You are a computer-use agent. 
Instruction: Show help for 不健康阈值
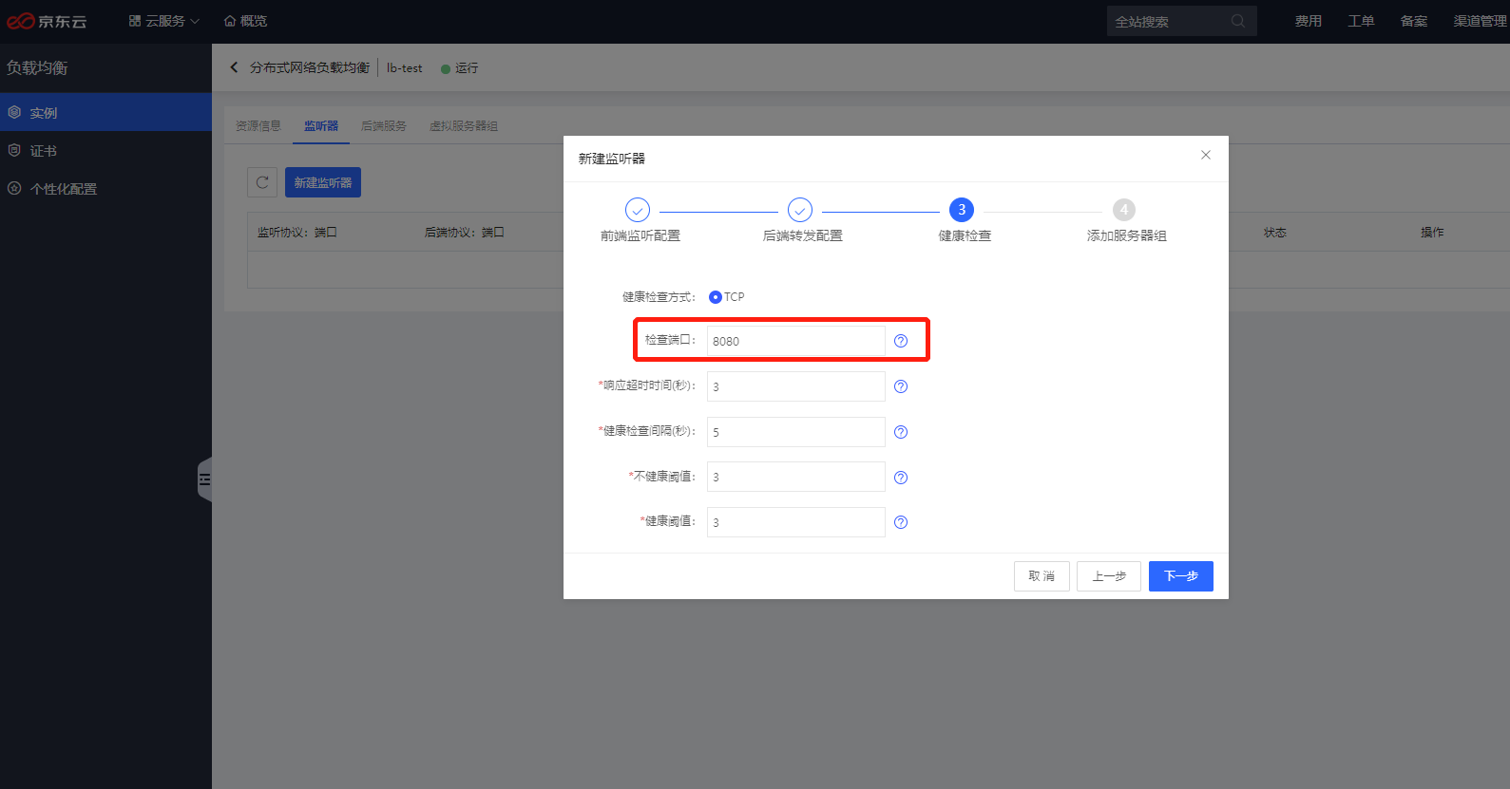click(901, 478)
